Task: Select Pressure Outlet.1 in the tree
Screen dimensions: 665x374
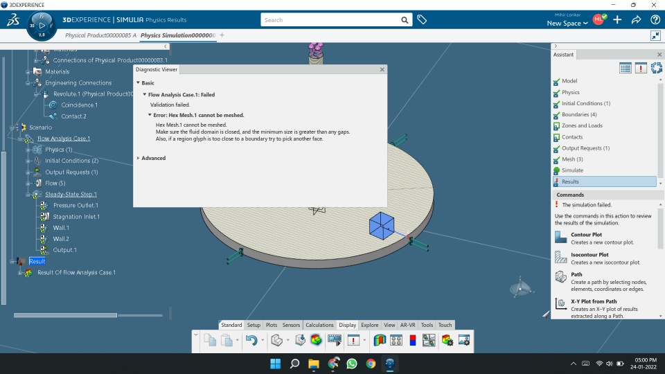Action: pyautogui.click(x=76, y=205)
